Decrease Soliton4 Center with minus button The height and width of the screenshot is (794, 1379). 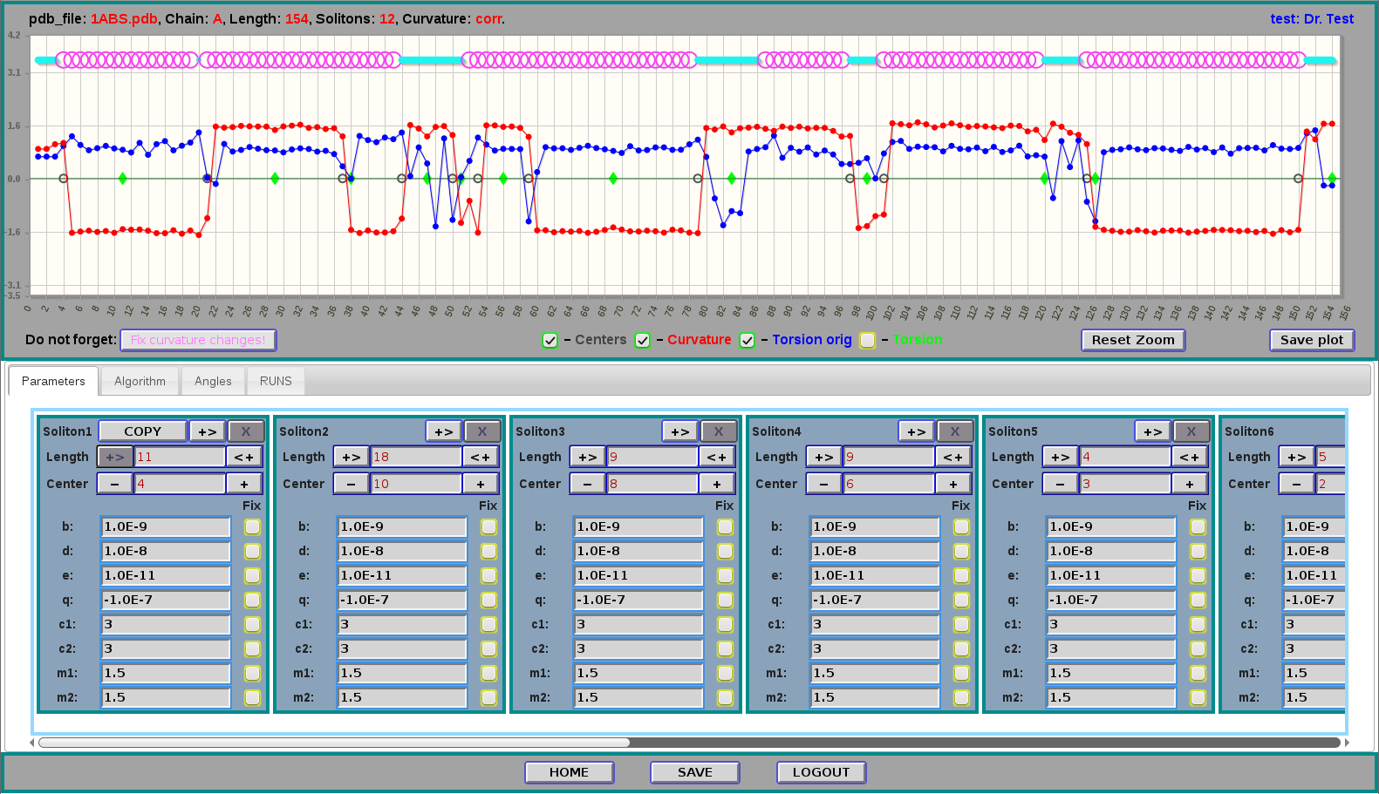pos(823,484)
